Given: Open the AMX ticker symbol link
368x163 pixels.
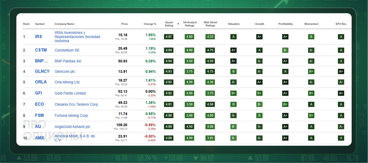Looking at the screenshot, I should click(40, 138).
